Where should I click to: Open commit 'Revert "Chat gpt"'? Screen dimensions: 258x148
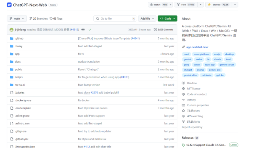click(x=88, y=70)
